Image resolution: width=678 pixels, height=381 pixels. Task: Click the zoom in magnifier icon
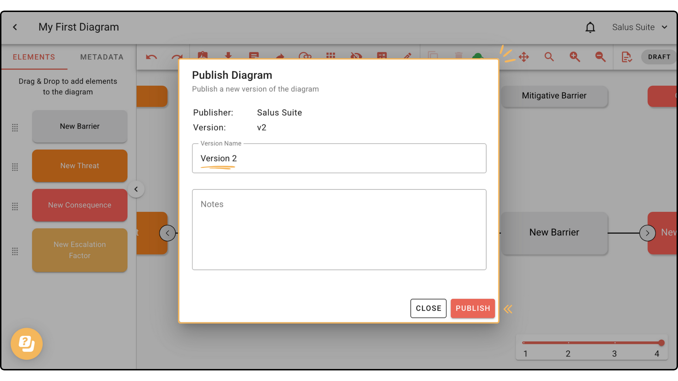click(575, 57)
